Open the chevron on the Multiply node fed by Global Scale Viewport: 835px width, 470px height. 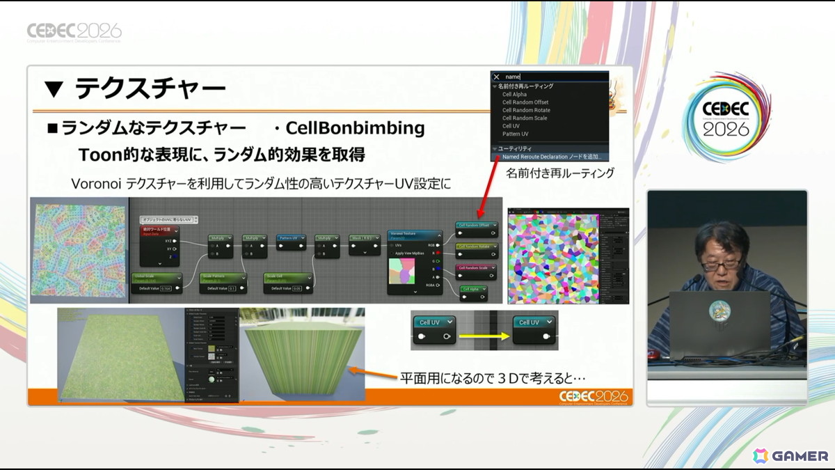point(230,238)
